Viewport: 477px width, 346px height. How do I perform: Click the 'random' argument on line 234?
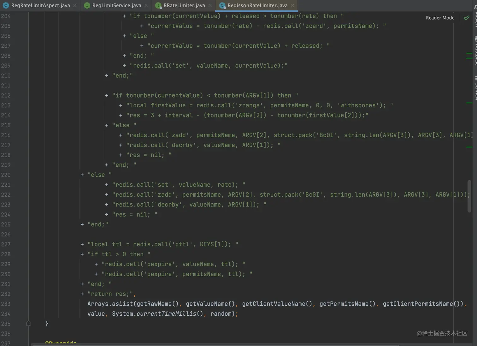[221, 313]
